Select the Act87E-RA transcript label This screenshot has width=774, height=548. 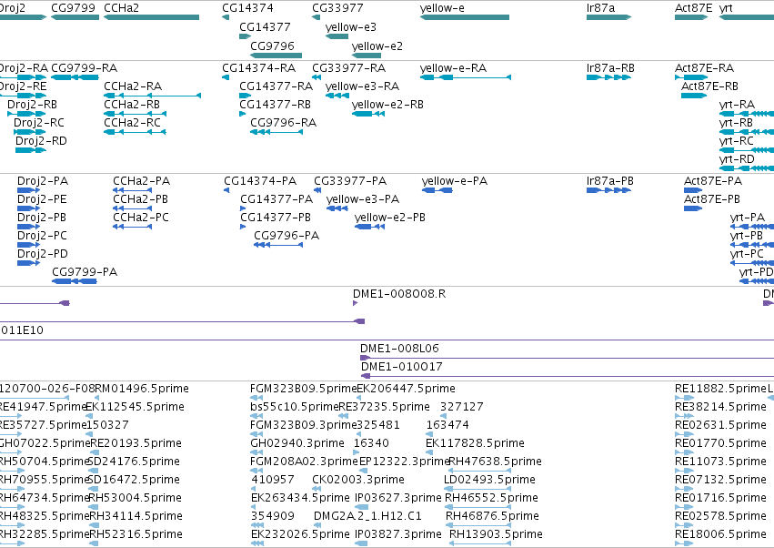click(704, 67)
